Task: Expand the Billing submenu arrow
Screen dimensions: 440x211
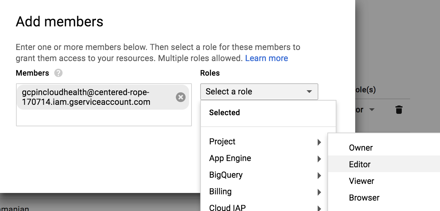Action: 319,192
